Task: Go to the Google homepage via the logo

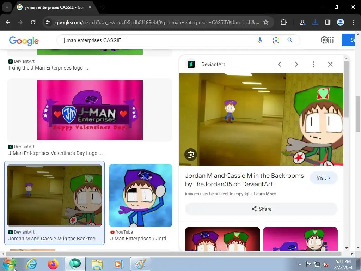Action: (x=24, y=41)
